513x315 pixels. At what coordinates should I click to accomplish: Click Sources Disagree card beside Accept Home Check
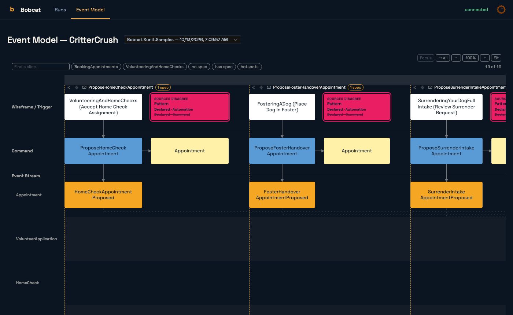(190, 107)
